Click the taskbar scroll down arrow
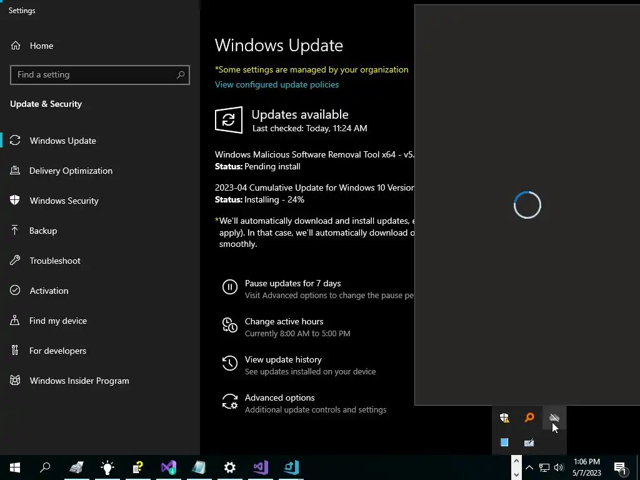Viewport: 640px width, 480px height. (x=516, y=474)
